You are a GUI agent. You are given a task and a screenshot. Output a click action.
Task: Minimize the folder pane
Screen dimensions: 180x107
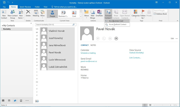(x=31, y=23)
